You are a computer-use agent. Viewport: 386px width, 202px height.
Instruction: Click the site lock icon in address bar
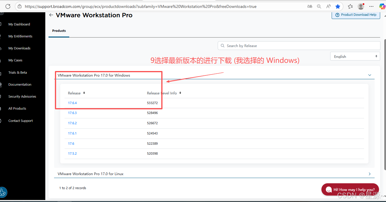[20, 6]
